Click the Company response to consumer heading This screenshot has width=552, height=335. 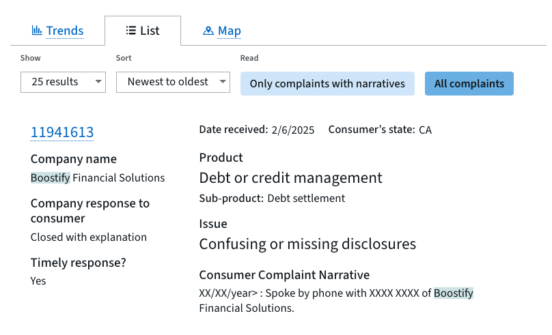coord(90,211)
